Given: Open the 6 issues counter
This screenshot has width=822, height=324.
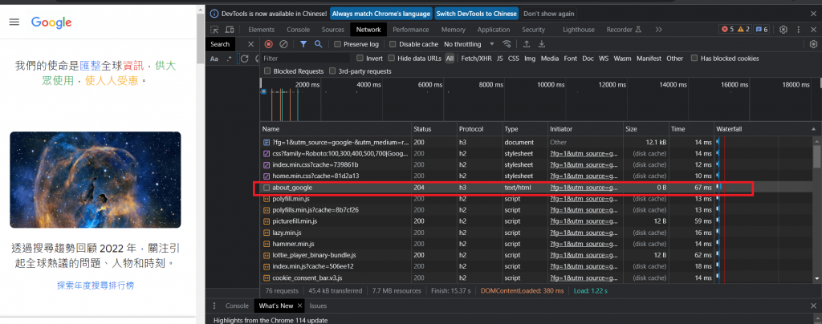Looking at the screenshot, I should [761, 30].
